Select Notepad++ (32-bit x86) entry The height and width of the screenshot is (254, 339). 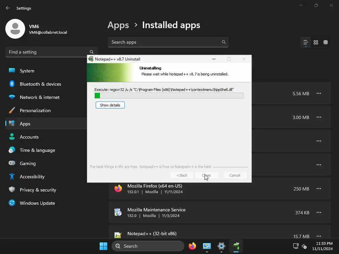[x=220, y=232]
